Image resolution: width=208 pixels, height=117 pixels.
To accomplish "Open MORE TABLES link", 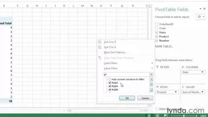I will click(164, 46).
